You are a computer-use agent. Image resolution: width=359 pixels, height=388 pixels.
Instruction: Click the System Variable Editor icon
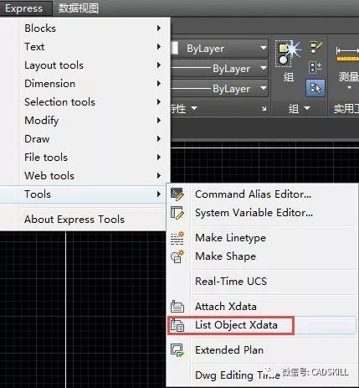tap(177, 213)
